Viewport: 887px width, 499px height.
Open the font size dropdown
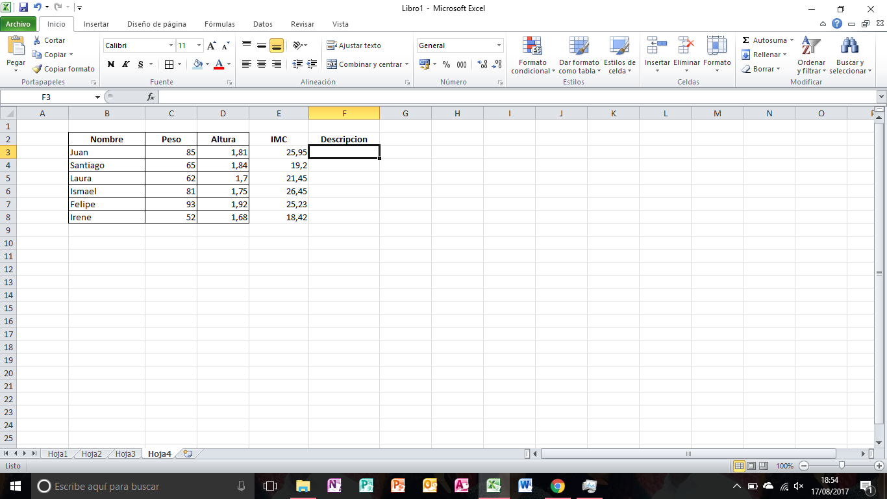click(x=198, y=45)
